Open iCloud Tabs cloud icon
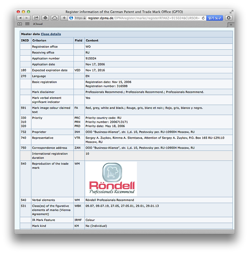This screenshot has width=249, height=254. point(55,18)
